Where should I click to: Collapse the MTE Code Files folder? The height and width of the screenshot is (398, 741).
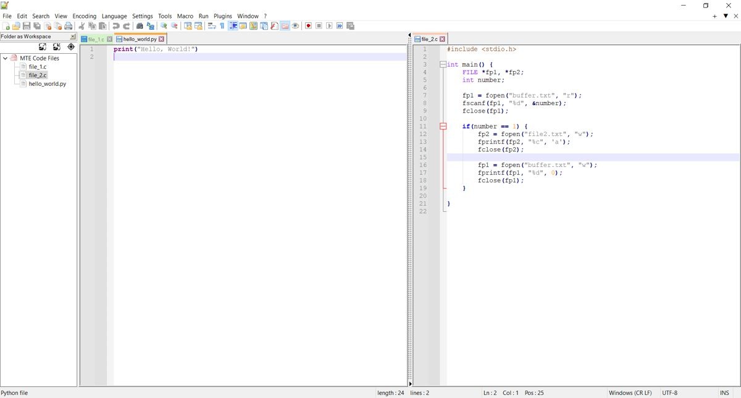(x=5, y=58)
